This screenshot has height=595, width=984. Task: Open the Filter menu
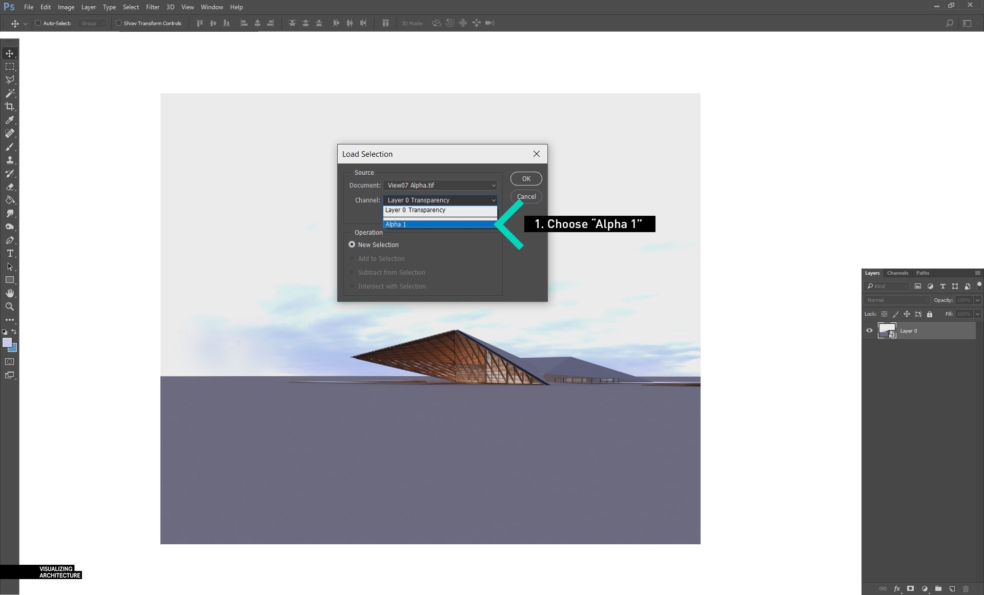tap(152, 7)
